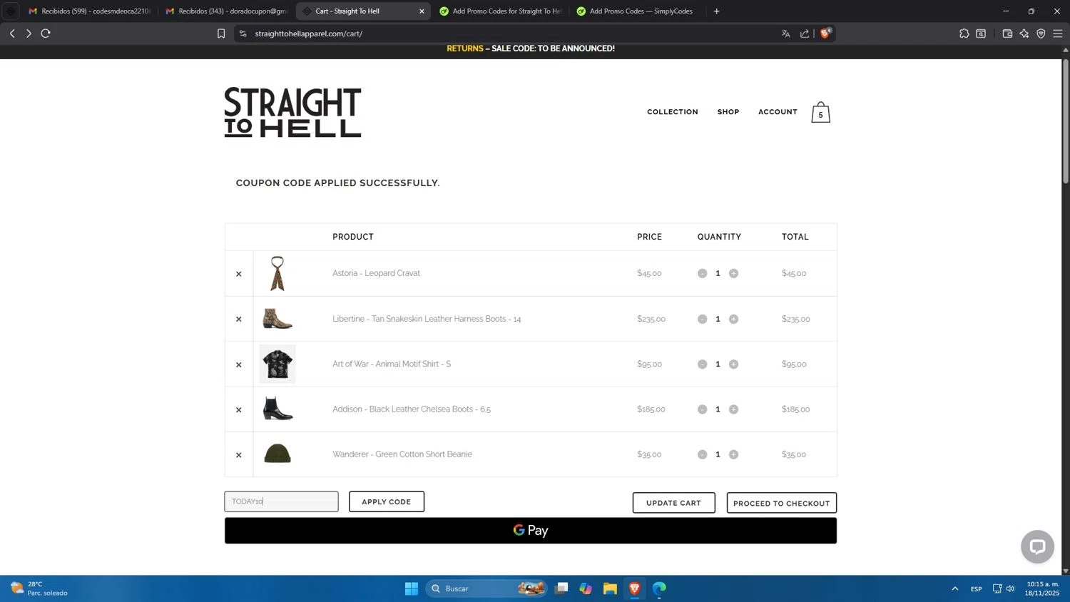Open Brave VPN icon
Viewport: 1070px width, 602px height.
pyautogui.click(x=1041, y=34)
